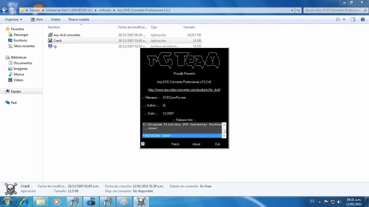The width and height of the screenshot is (369, 207).
Task: Open the Vídeos library
Action: click(x=18, y=80)
